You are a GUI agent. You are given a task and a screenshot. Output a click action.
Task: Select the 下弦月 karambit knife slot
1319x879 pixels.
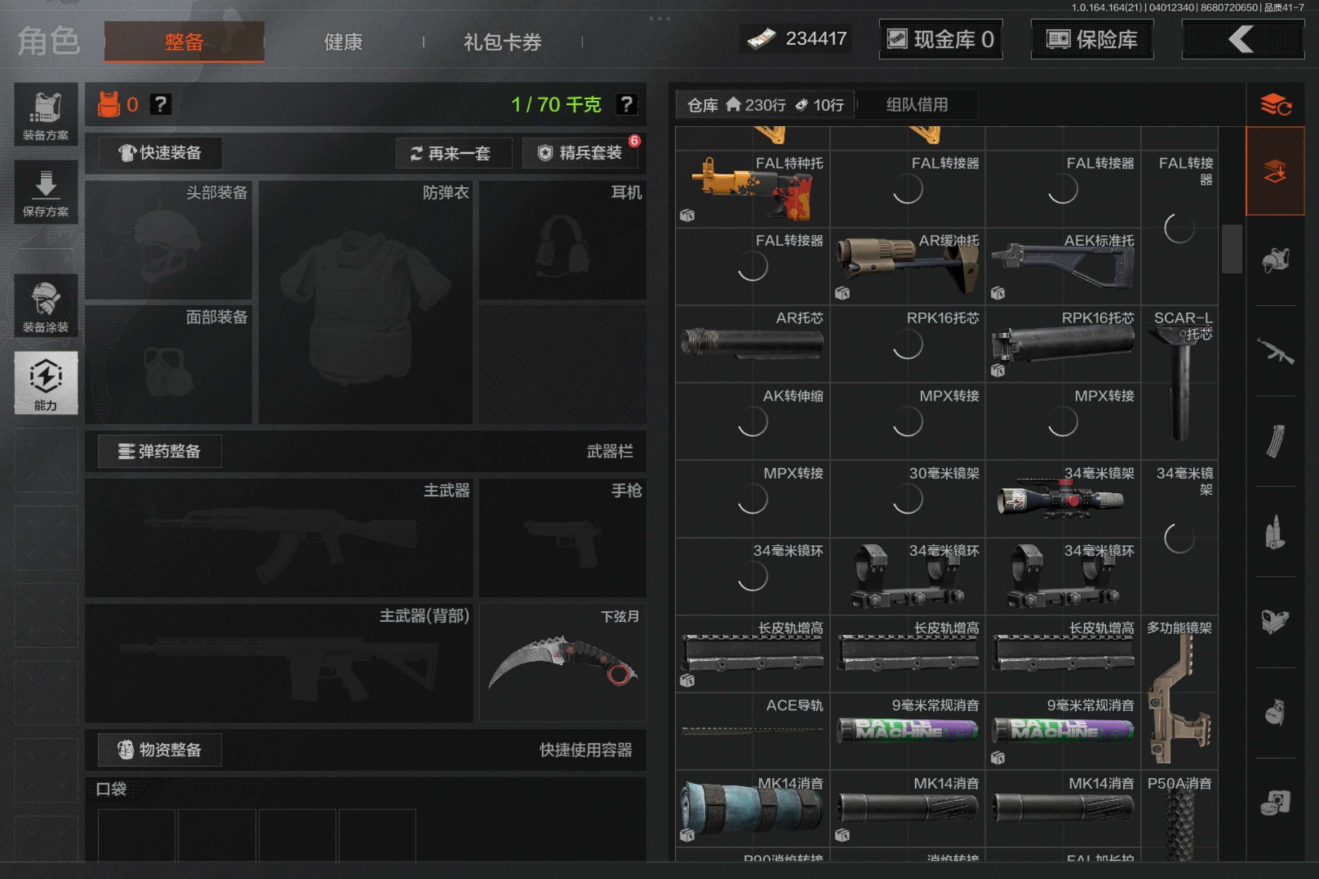[562, 662]
